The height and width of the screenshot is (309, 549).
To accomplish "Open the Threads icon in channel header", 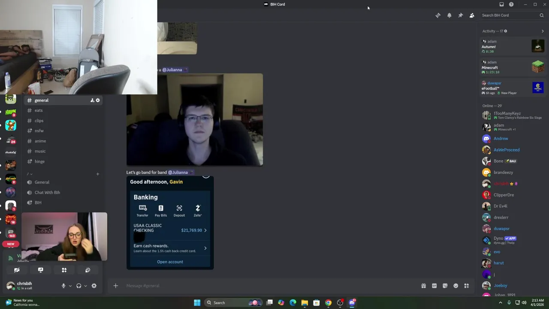I will tap(438, 15).
